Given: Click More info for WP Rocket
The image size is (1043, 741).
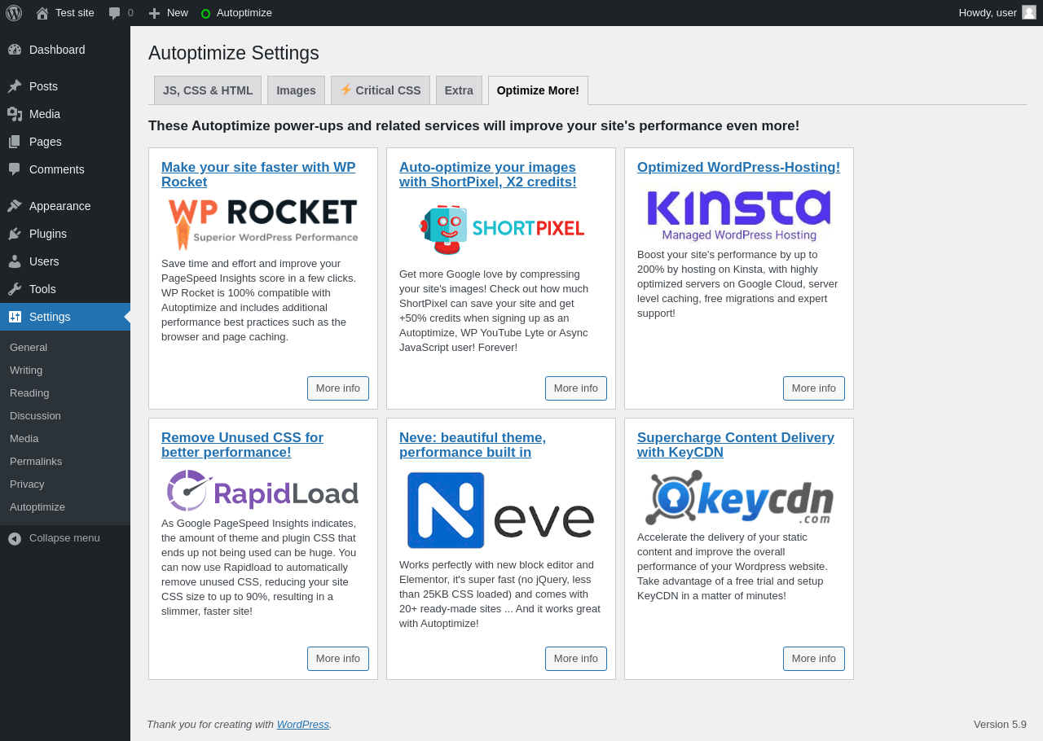Looking at the screenshot, I should 338,388.
